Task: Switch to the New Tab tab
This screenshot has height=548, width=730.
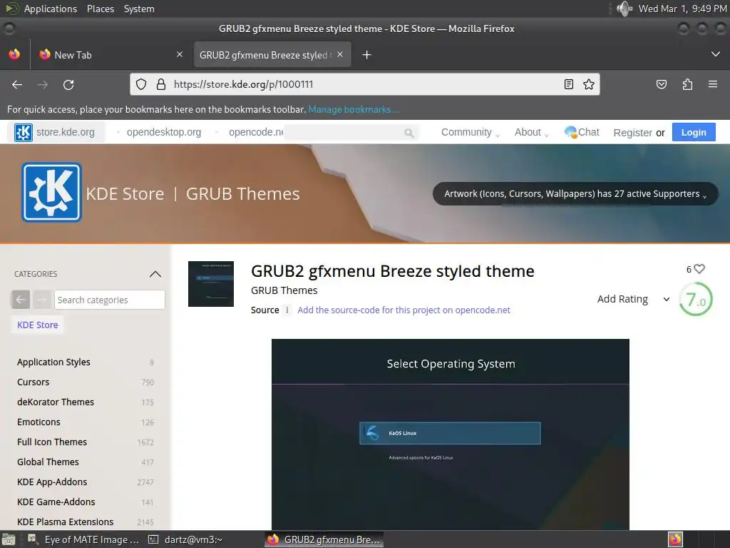Action: click(x=110, y=54)
